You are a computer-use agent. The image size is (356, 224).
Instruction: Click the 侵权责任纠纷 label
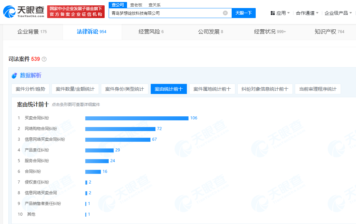[x=37, y=182]
